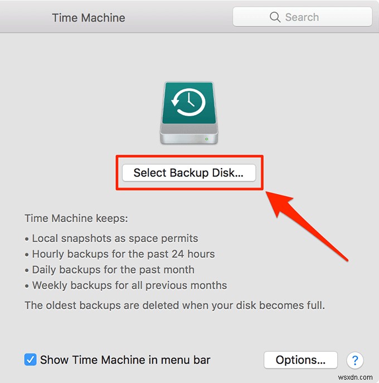
Task: Click the Search field in the toolbar
Action: pos(302,17)
